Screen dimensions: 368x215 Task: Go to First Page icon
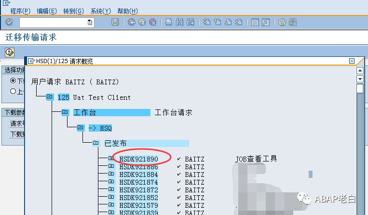coord(207,22)
